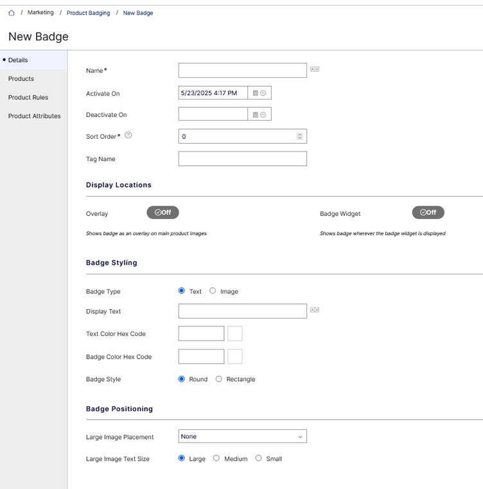The height and width of the screenshot is (489, 483).
Task: Open the translation icon beside Display Text
Action: pyautogui.click(x=315, y=310)
